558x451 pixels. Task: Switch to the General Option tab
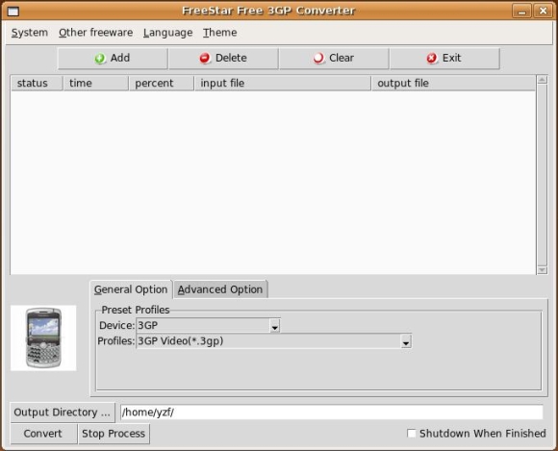131,289
